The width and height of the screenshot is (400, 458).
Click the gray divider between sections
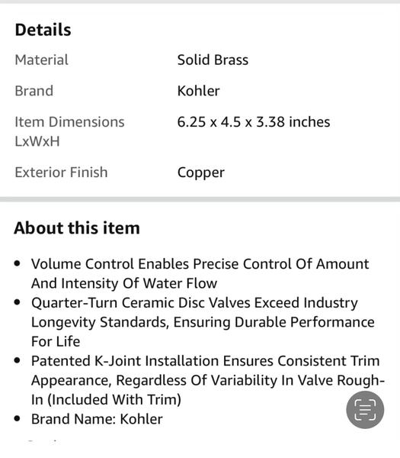click(200, 199)
